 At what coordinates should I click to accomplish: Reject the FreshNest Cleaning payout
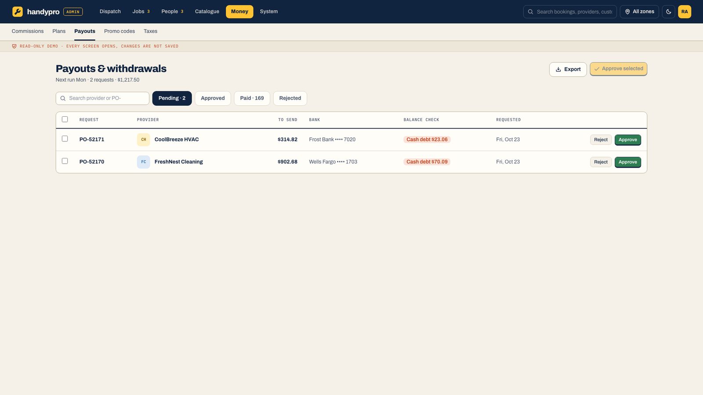coord(601,162)
